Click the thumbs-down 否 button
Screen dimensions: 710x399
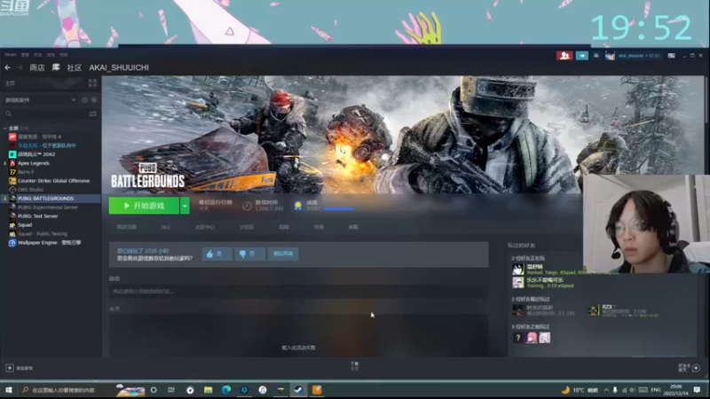(x=249, y=254)
